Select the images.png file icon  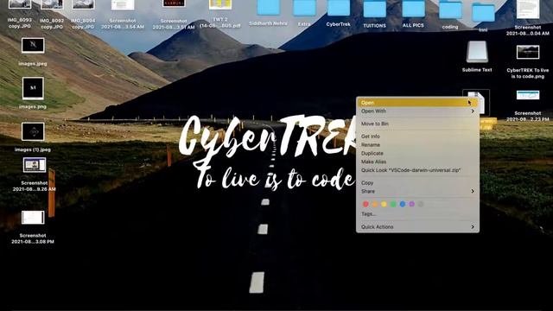coord(33,88)
